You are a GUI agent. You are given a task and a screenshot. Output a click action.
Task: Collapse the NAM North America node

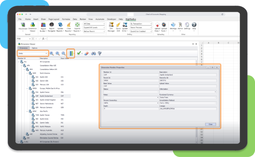pos(27,73)
